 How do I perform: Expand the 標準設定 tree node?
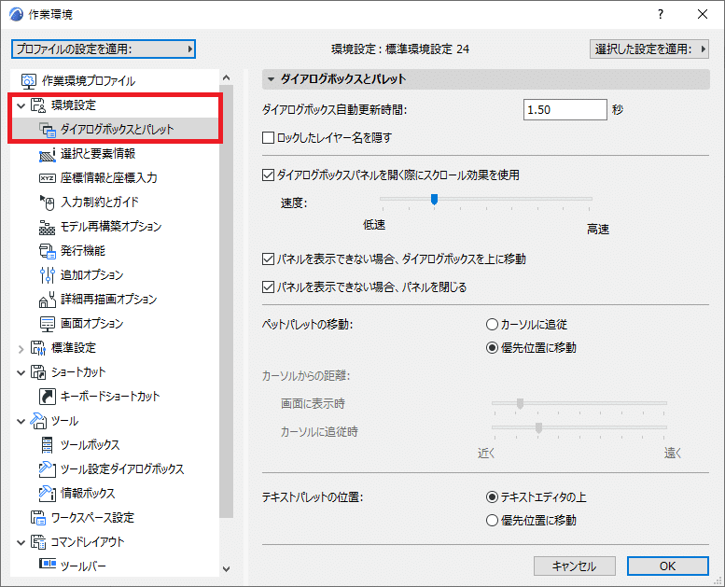click(21, 349)
